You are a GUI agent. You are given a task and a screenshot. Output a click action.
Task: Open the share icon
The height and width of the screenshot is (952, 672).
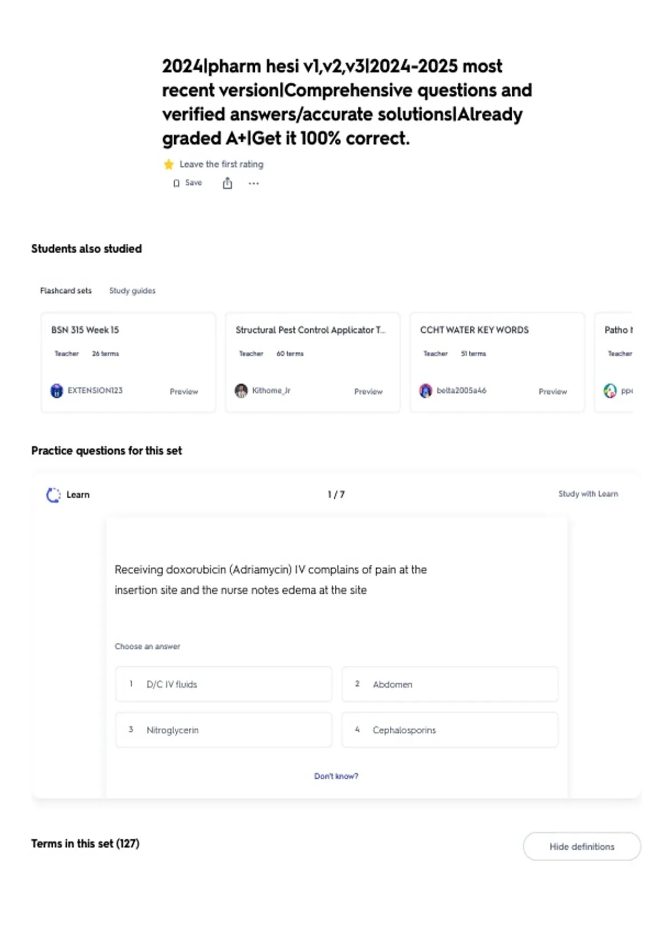(x=227, y=183)
